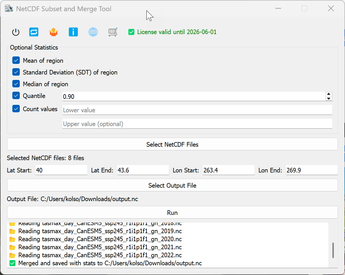This screenshot has width=345, height=275.
Task: Decrease quantile value with down arrow
Action: pyautogui.click(x=329, y=99)
